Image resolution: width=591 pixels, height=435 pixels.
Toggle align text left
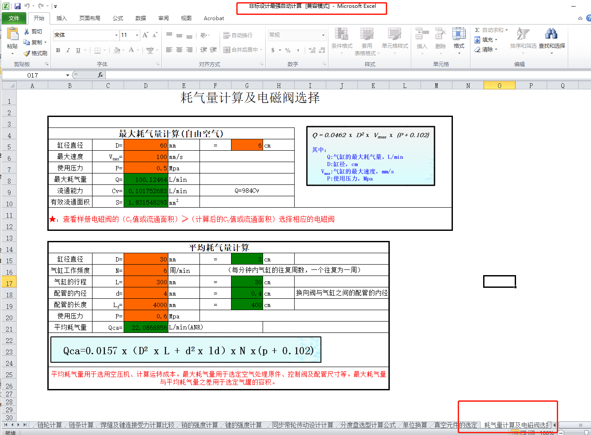coord(169,50)
